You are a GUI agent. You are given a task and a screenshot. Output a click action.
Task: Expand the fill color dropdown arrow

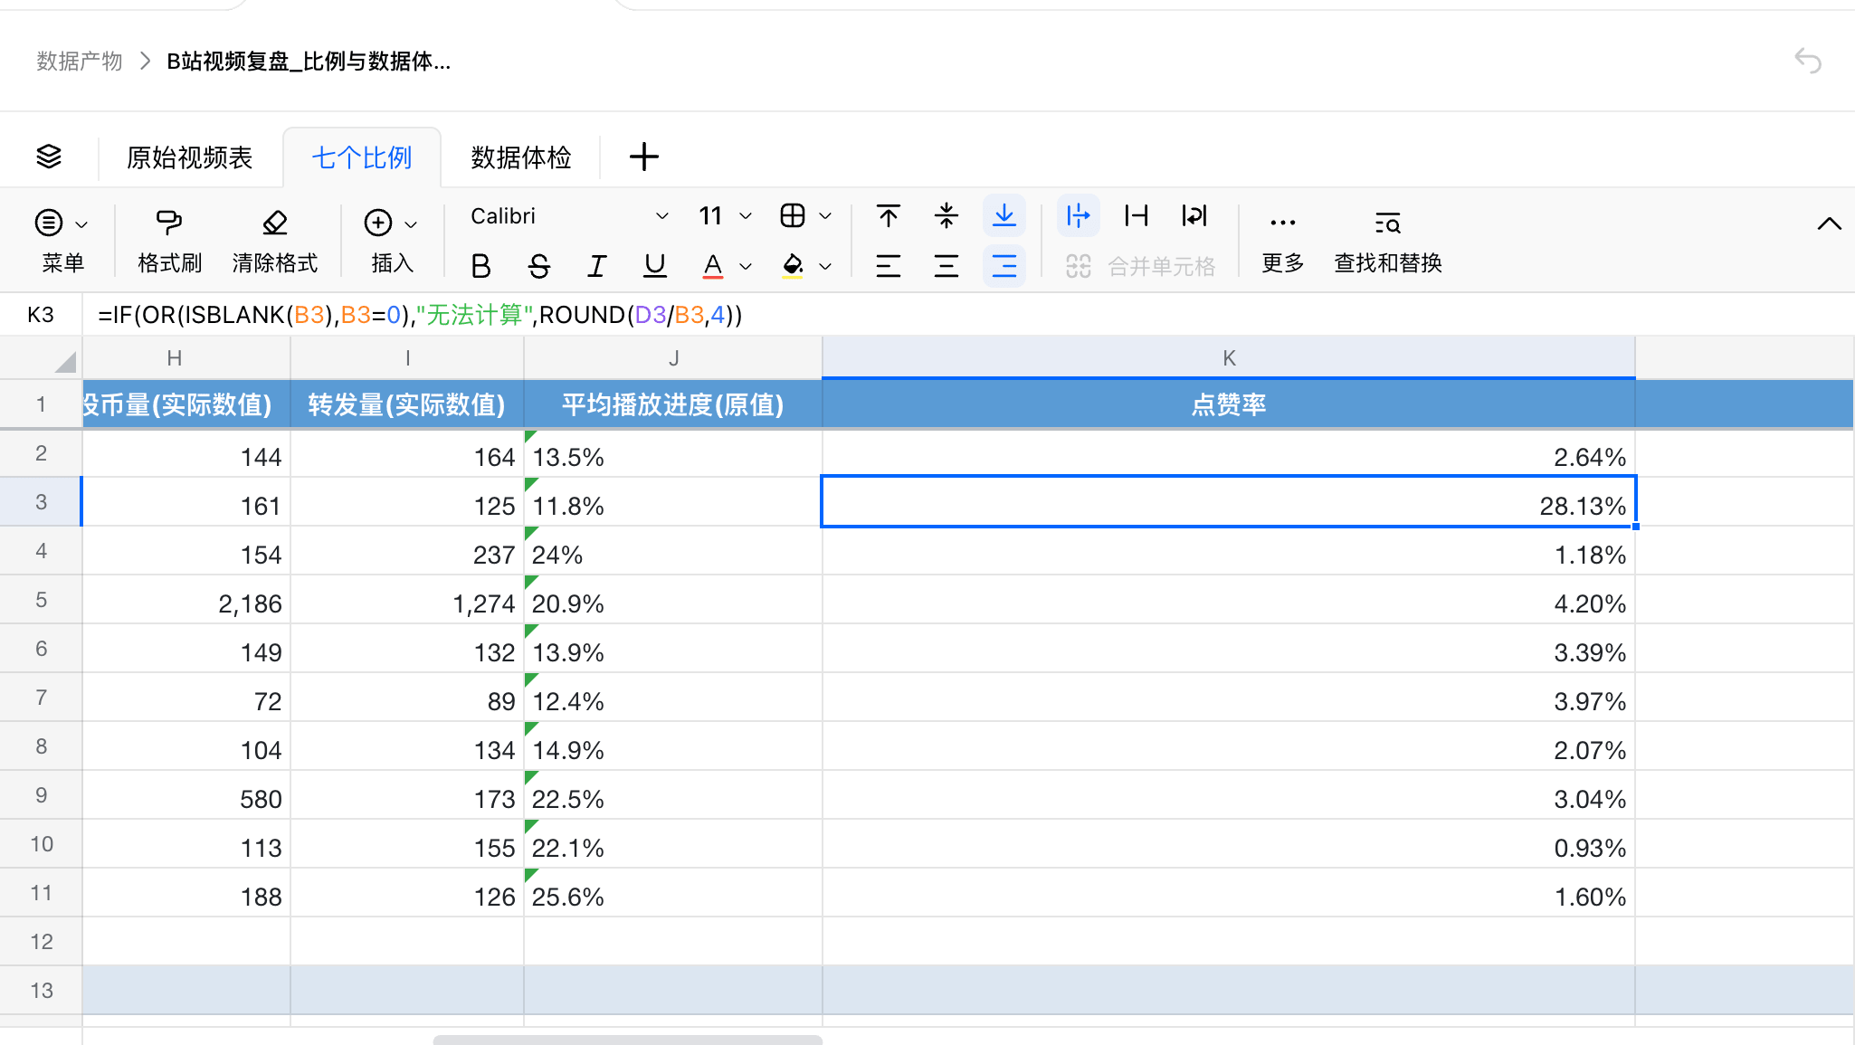[825, 266]
